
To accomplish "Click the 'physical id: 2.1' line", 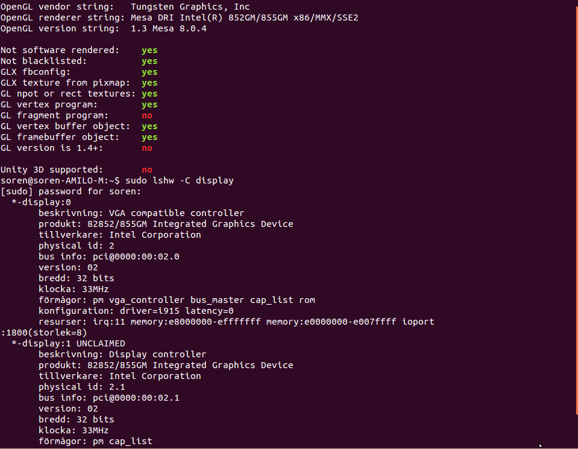I will pyautogui.click(x=82, y=387).
